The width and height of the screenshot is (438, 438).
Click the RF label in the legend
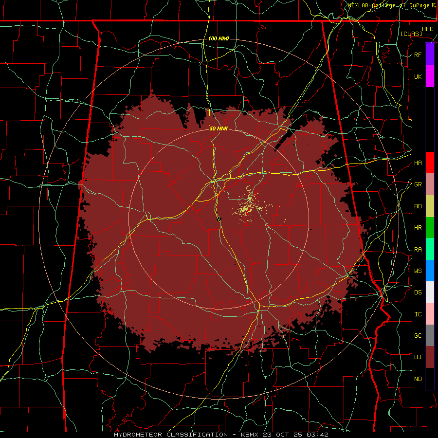418,55
